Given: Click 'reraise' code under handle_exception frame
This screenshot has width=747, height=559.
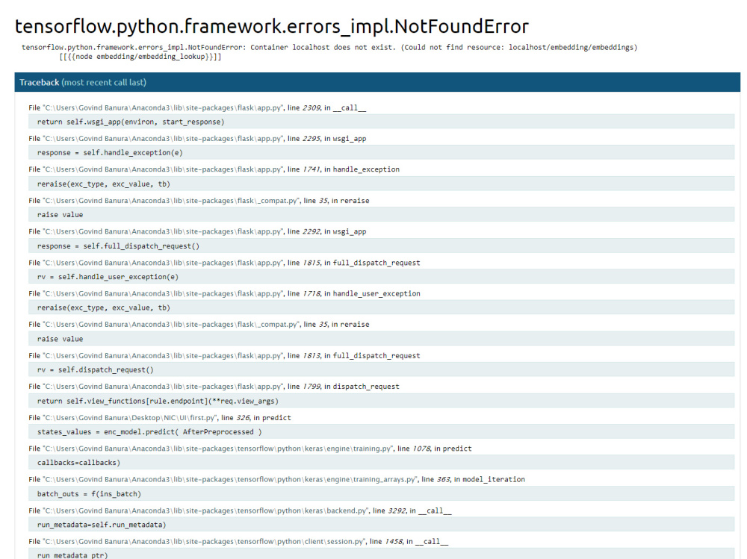Looking at the screenshot, I should (x=381, y=184).
